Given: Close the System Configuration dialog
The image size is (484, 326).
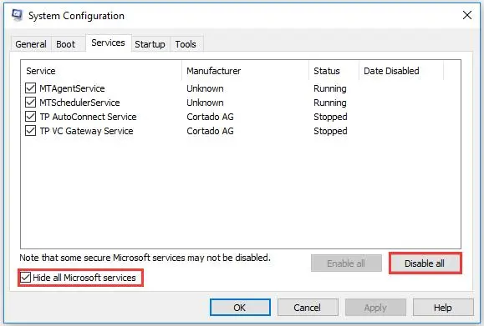Looking at the screenshot, I should (x=467, y=15).
